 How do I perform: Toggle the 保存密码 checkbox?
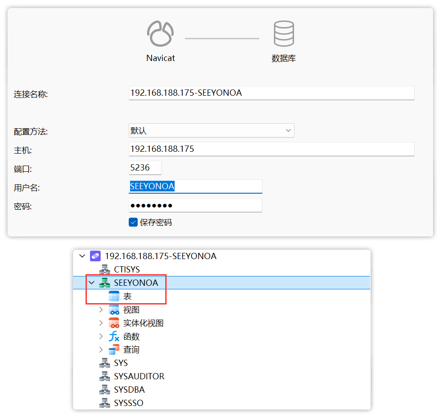pos(133,222)
